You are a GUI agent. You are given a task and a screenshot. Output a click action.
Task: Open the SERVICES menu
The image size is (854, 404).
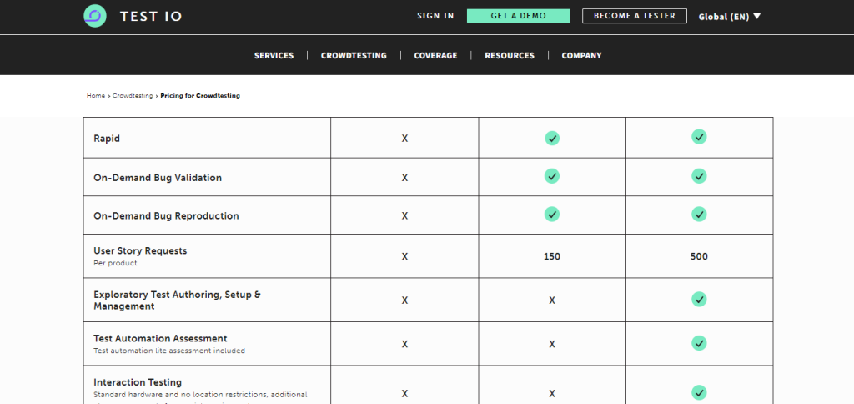(x=274, y=56)
